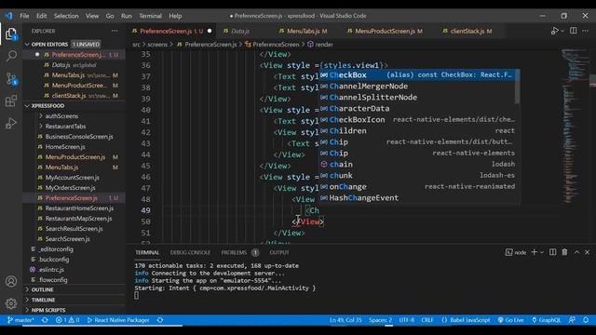Click the suggestion list scrollbar

tap(518, 87)
